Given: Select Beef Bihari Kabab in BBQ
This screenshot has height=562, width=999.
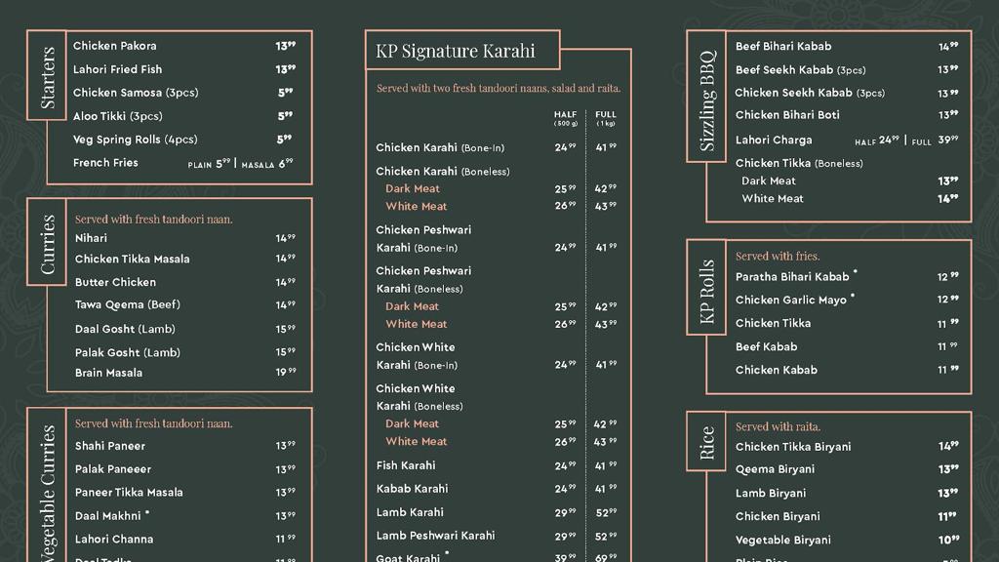Looking at the screenshot, I should click(x=783, y=46).
